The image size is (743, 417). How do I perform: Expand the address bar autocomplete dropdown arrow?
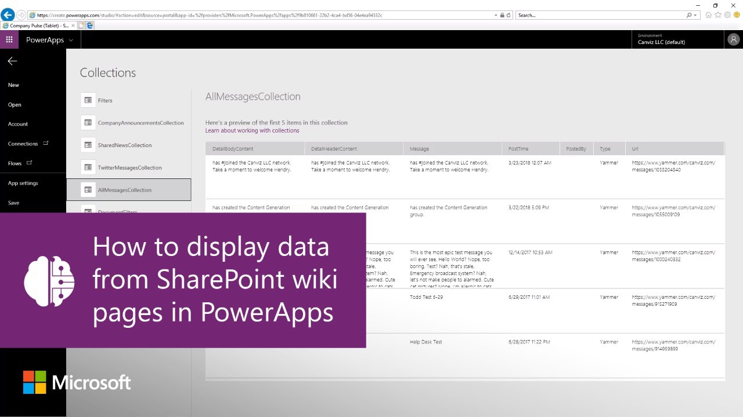[496, 15]
